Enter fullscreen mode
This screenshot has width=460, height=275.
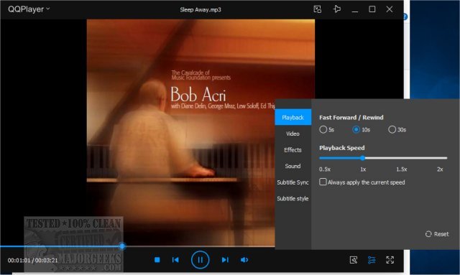click(x=390, y=260)
